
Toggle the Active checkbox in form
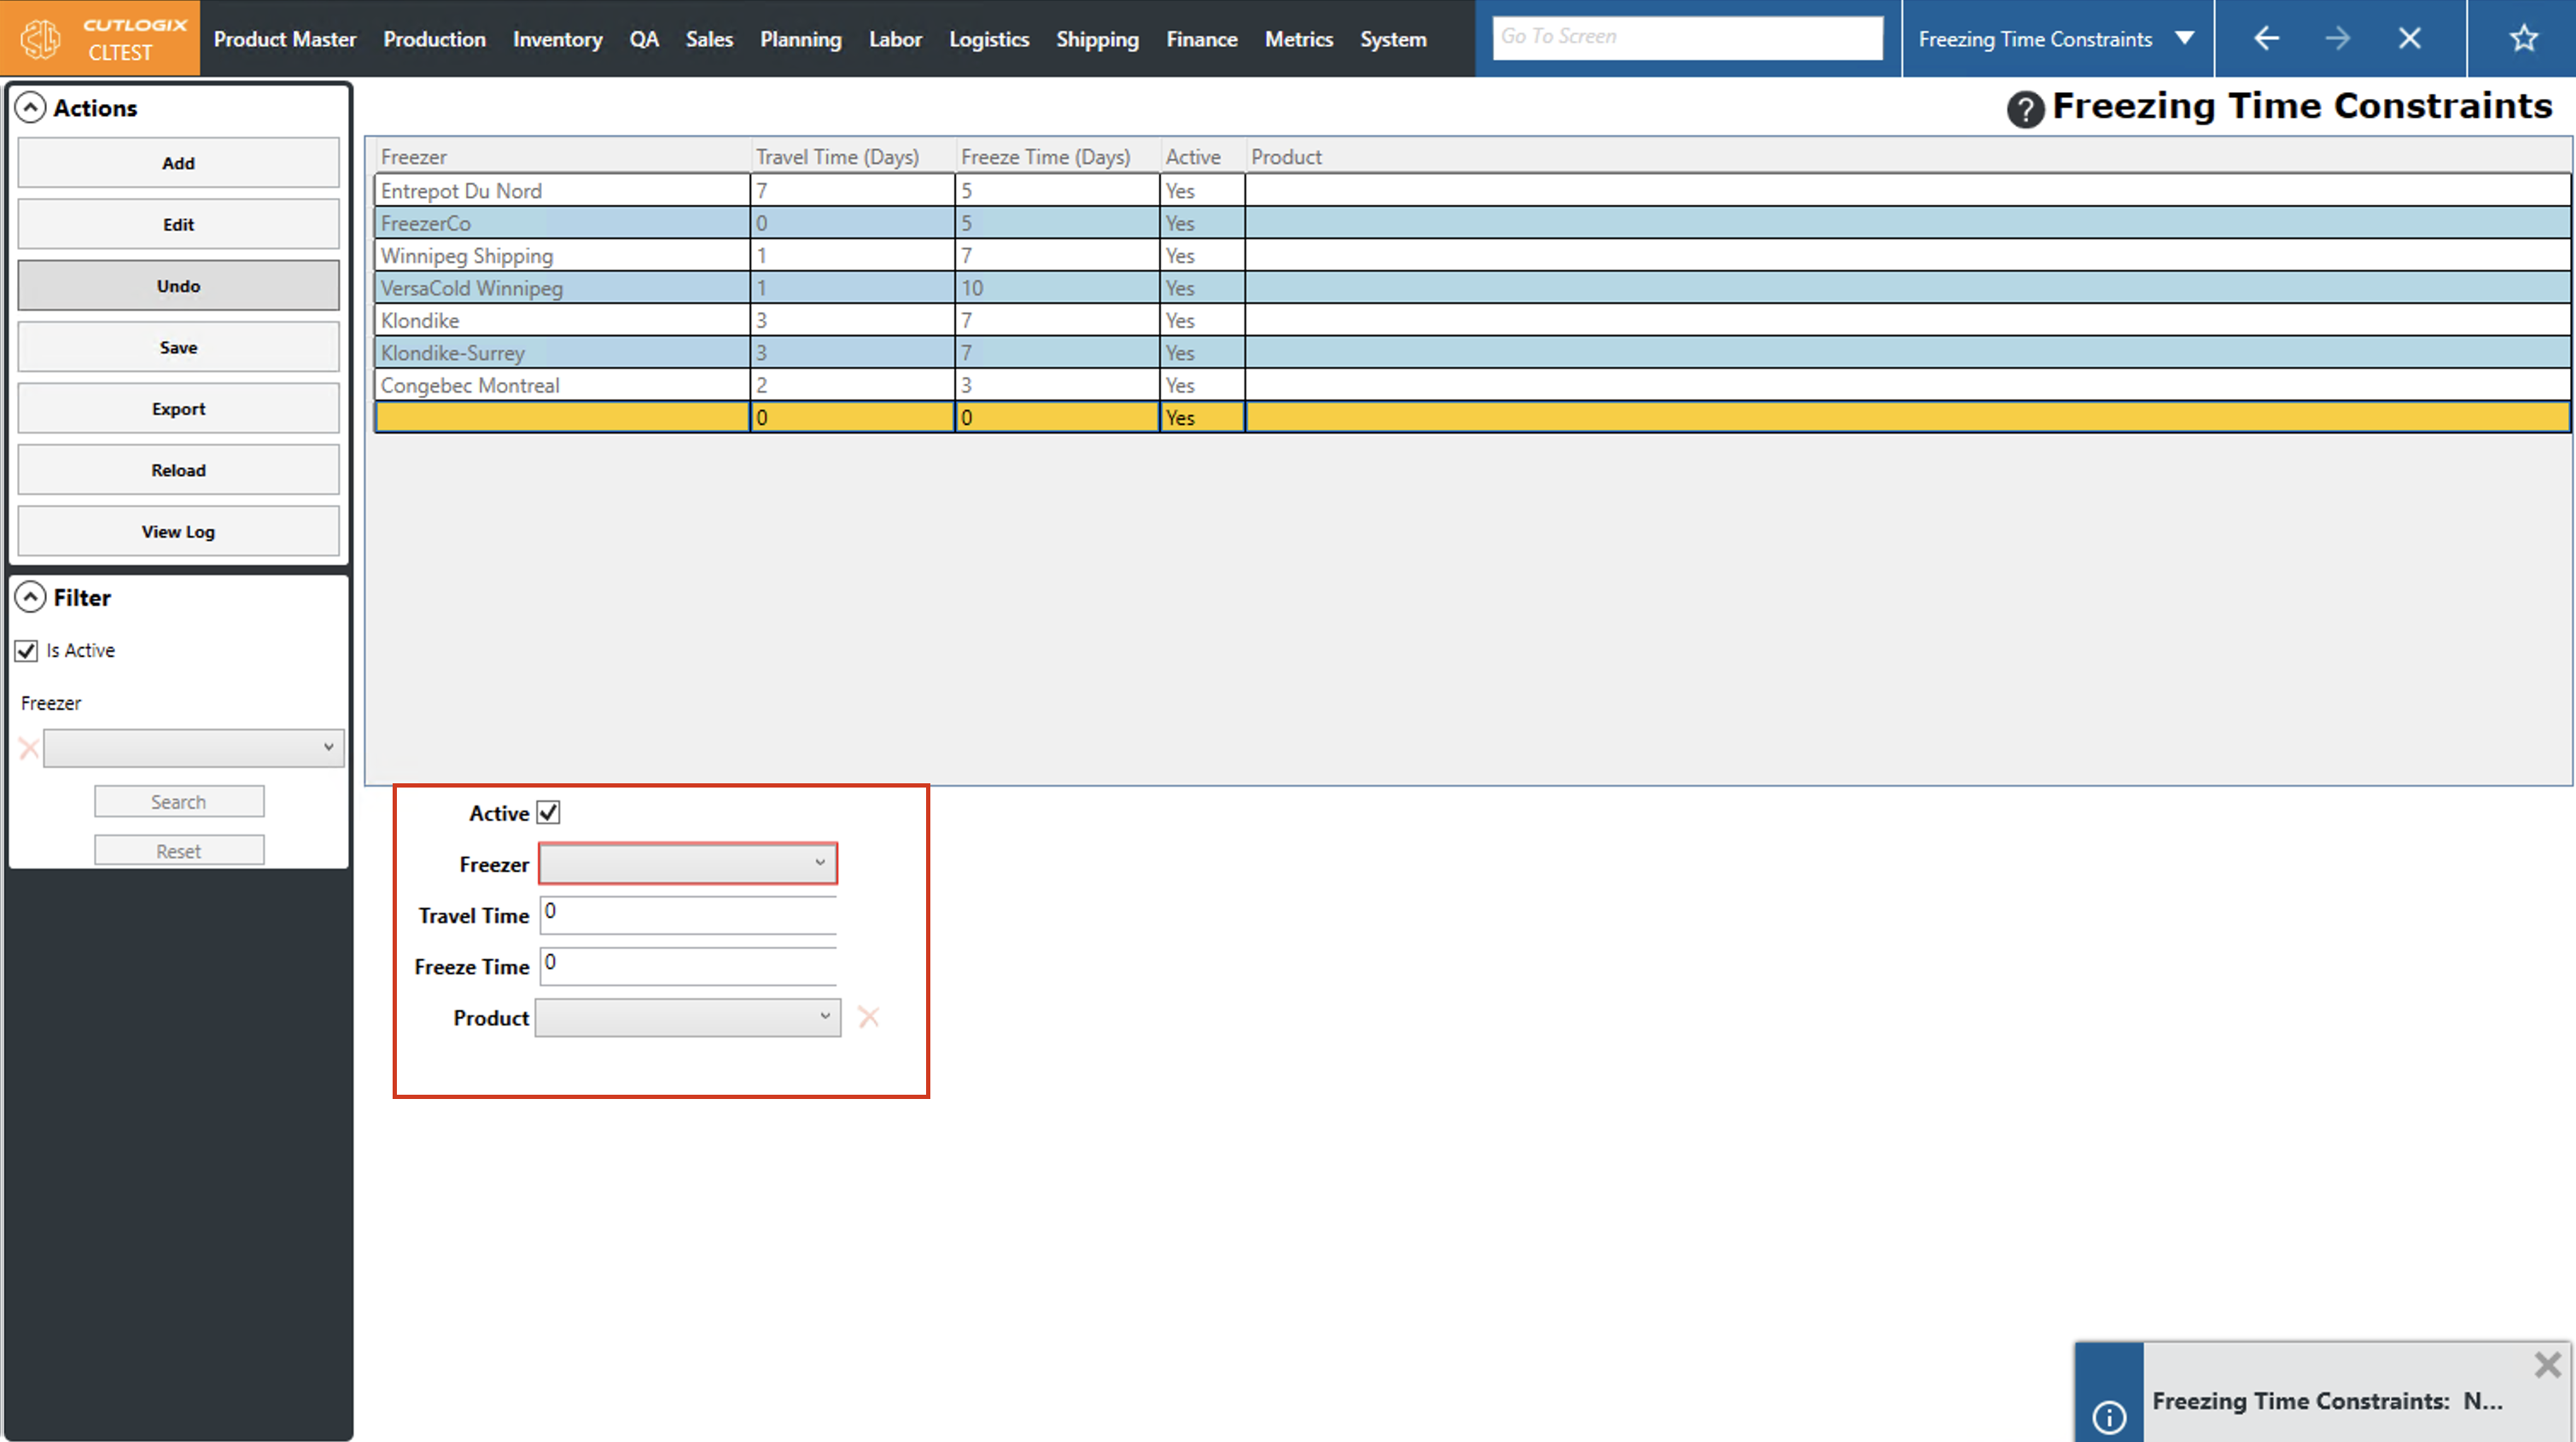(548, 812)
